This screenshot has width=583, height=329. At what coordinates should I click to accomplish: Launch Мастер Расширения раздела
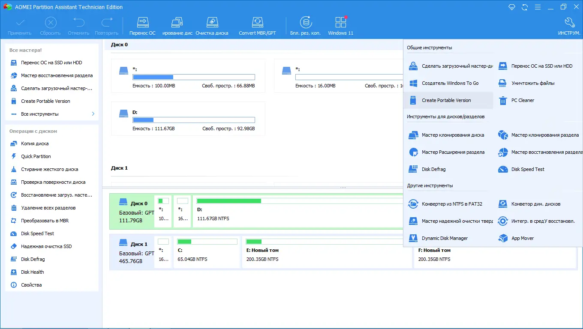448,152
